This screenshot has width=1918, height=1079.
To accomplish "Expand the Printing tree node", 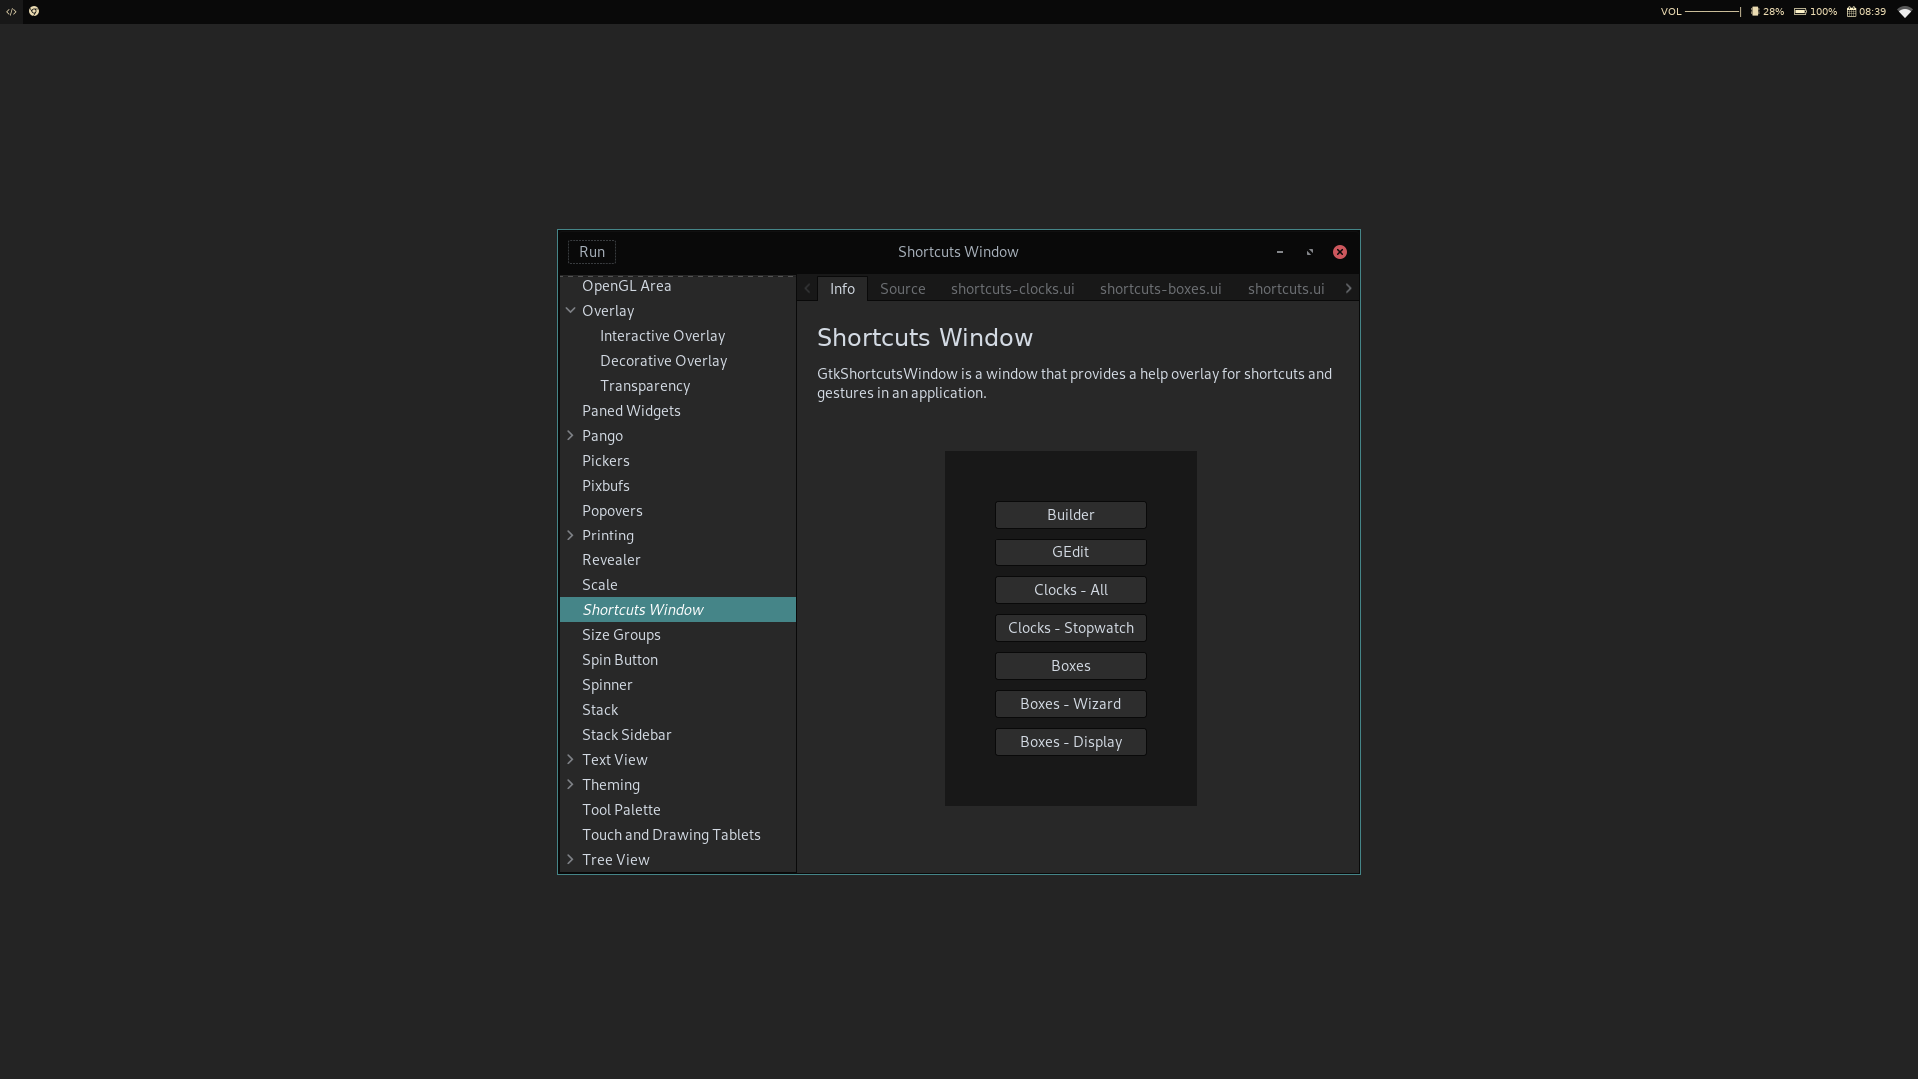I will coord(571,536).
